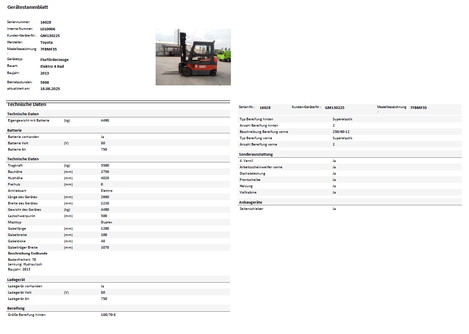Click the Anbaugeräte section header
Viewport: 469px width, 334px height.
pos(251,202)
